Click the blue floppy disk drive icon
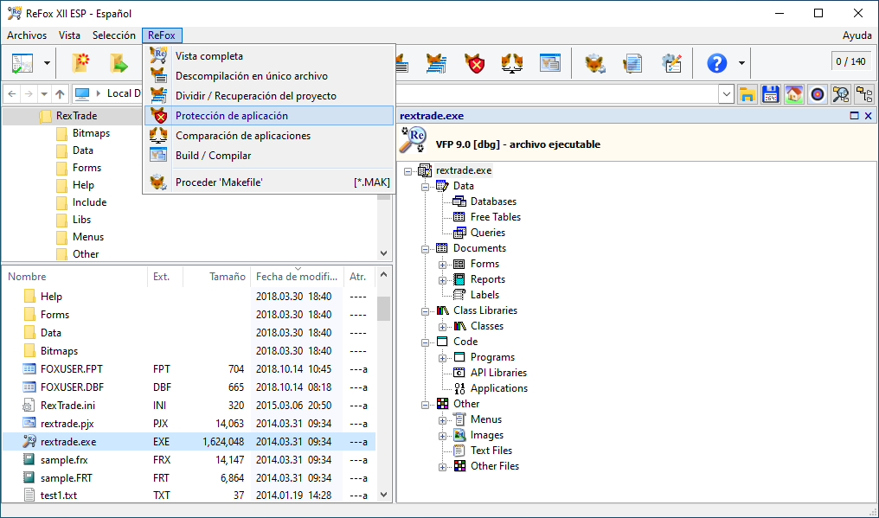Image resolution: width=879 pixels, height=518 pixels. click(771, 94)
